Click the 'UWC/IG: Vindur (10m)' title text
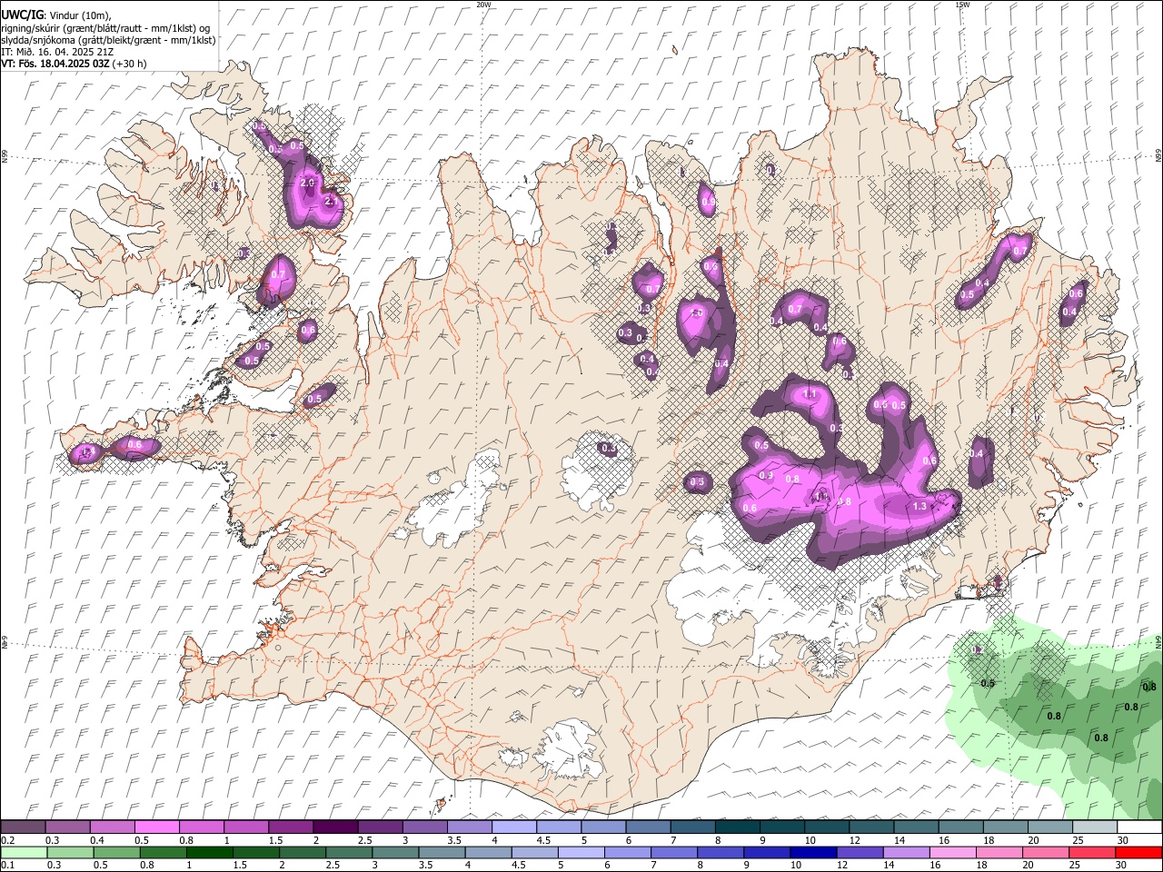This screenshot has width=1163, height=872. (55, 15)
